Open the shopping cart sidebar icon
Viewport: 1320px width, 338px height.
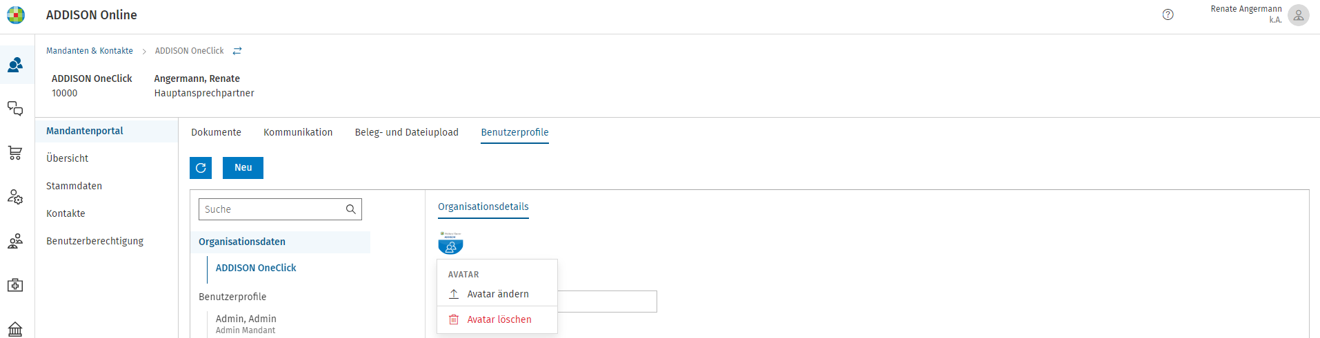click(x=15, y=153)
